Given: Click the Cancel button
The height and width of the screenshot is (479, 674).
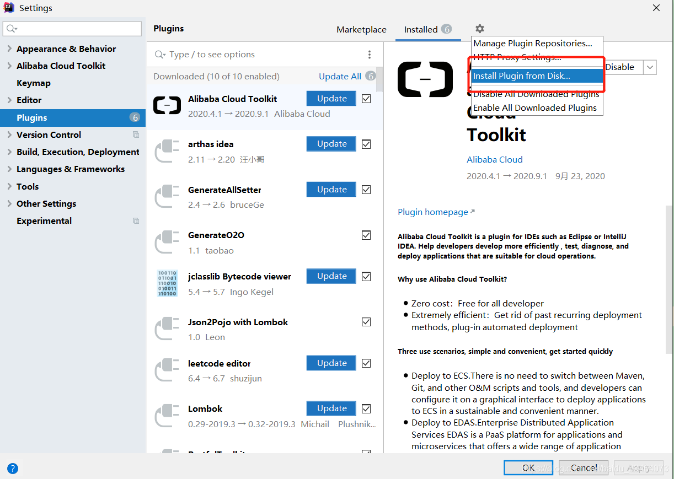Looking at the screenshot, I should point(584,467).
